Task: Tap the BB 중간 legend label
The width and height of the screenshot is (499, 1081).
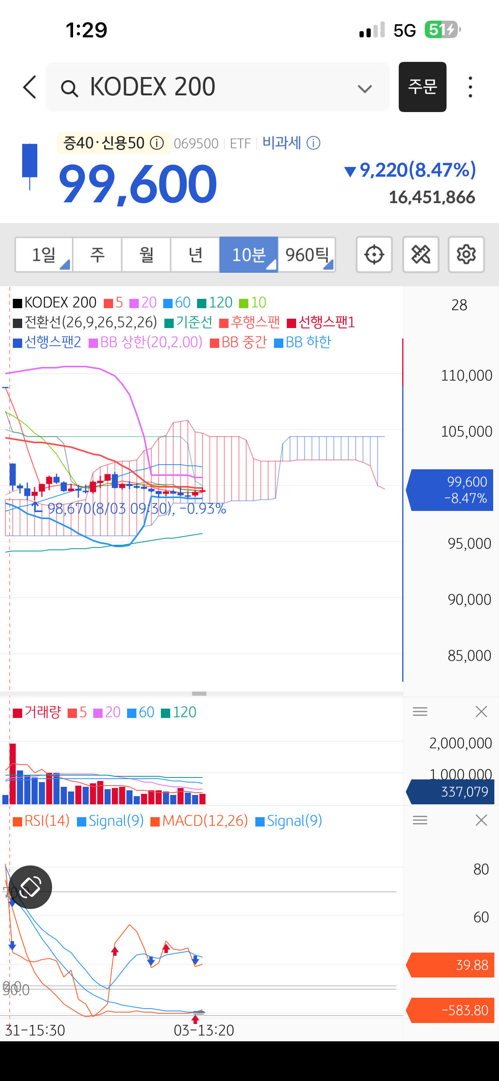Action: tap(244, 342)
